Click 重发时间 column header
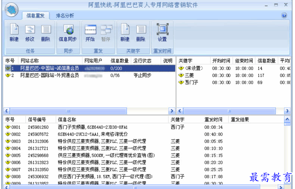Image resolution: width=295 pixels, height=189 pixels. click(215, 120)
